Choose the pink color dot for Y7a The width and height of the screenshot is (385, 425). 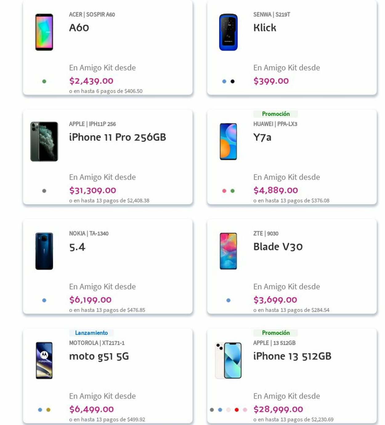tap(224, 191)
